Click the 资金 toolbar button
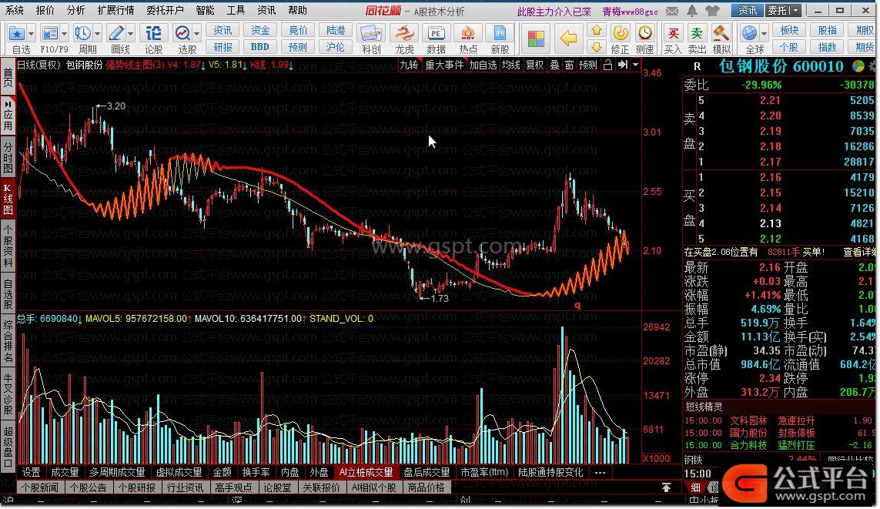The width and height of the screenshot is (880, 509). (260, 30)
